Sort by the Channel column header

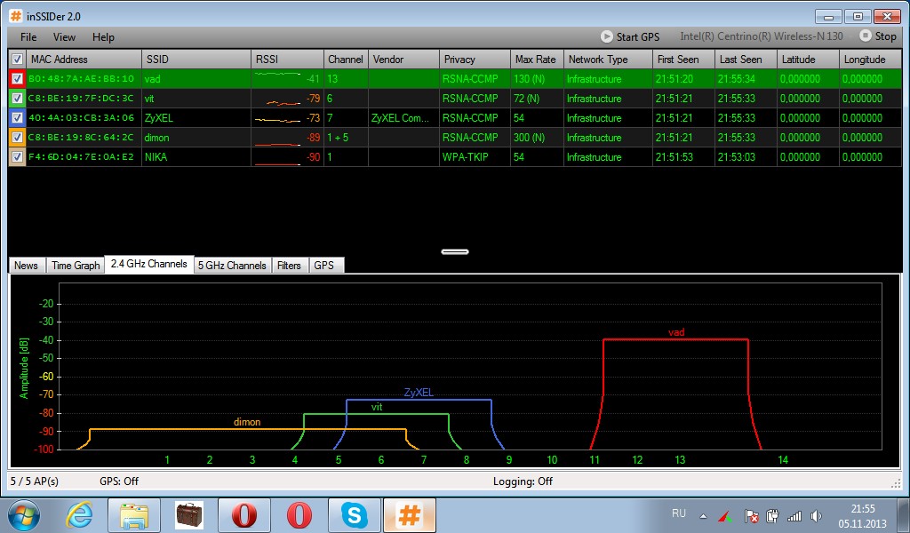[x=346, y=60]
